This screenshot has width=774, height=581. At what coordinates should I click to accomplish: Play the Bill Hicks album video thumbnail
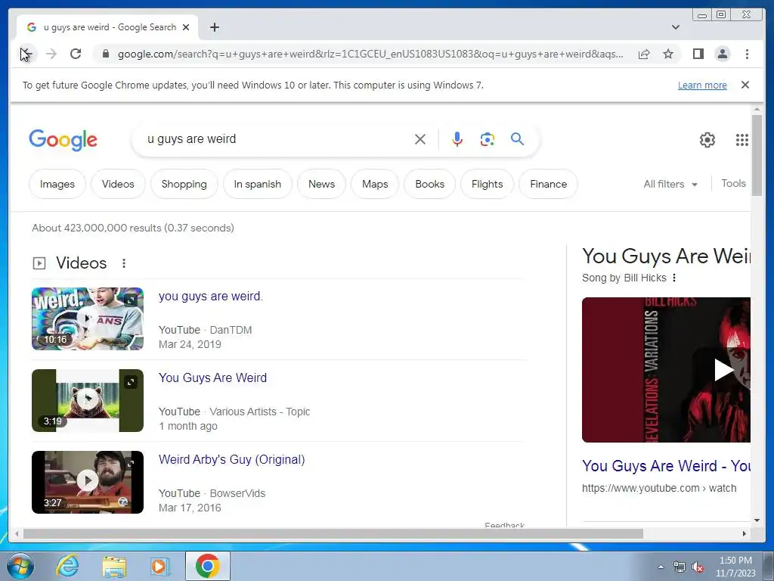pos(666,369)
